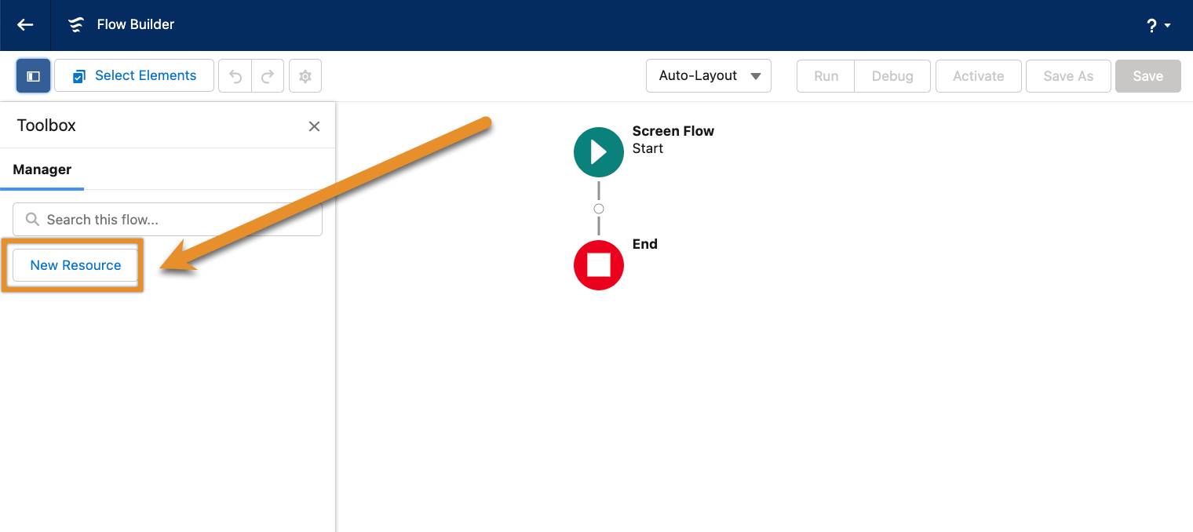The width and height of the screenshot is (1193, 532).
Task: Click the red End node
Action: [599, 265]
